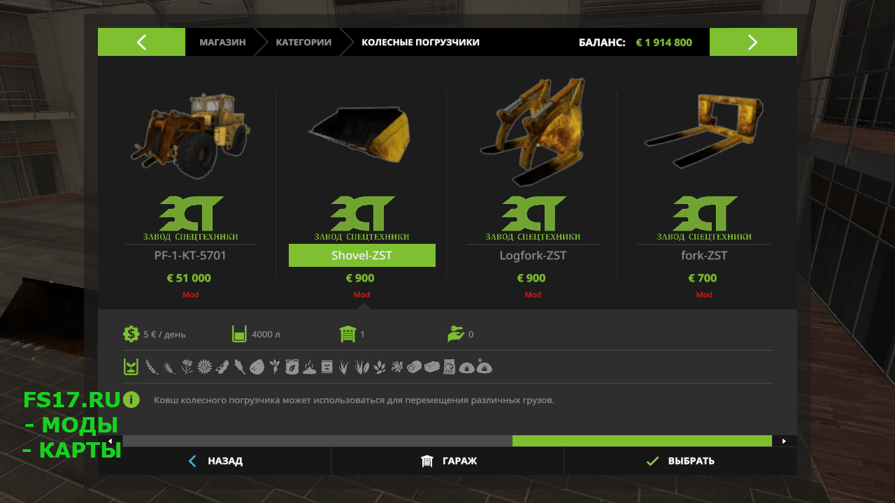Click the sunflower fill type icon
This screenshot has width=895, height=503.
[x=204, y=367]
